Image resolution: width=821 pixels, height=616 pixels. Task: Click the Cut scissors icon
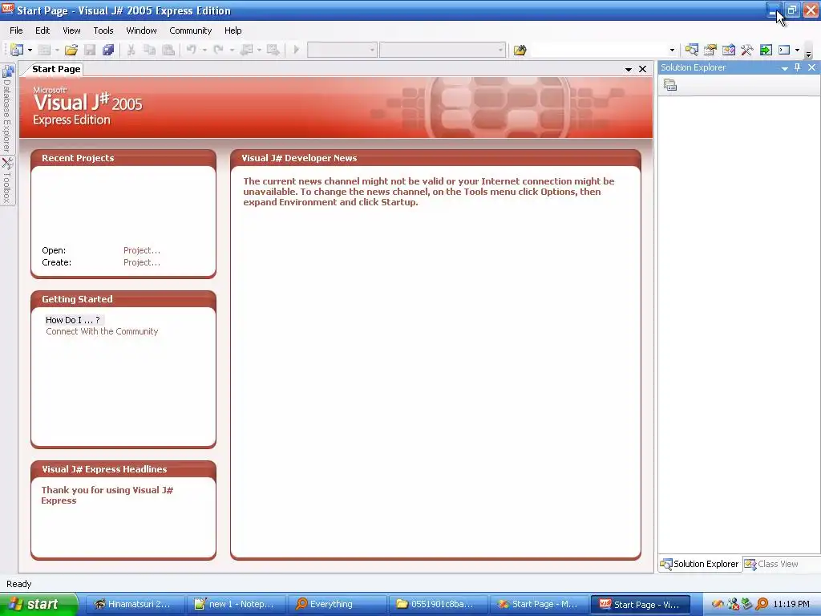[131, 50]
